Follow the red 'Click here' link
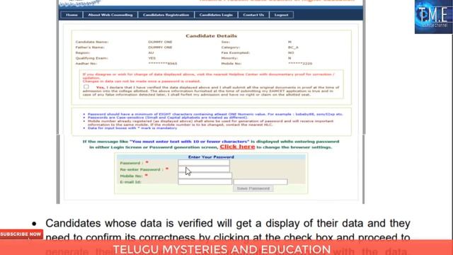The width and height of the screenshot is (453, 255). [237, 147]
